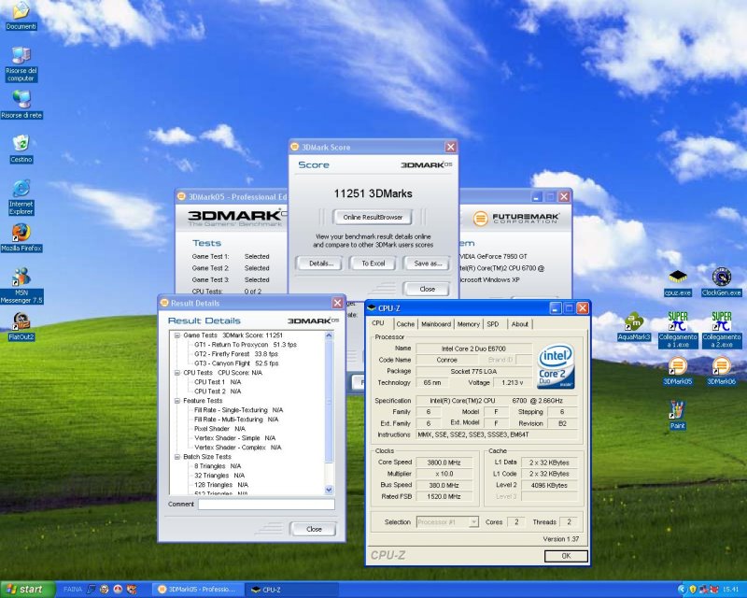Viewport: 747px width, 598px height.
Task: Select 'GT1 - Return To Proxycon' result row
Action: tap(246, 344)
